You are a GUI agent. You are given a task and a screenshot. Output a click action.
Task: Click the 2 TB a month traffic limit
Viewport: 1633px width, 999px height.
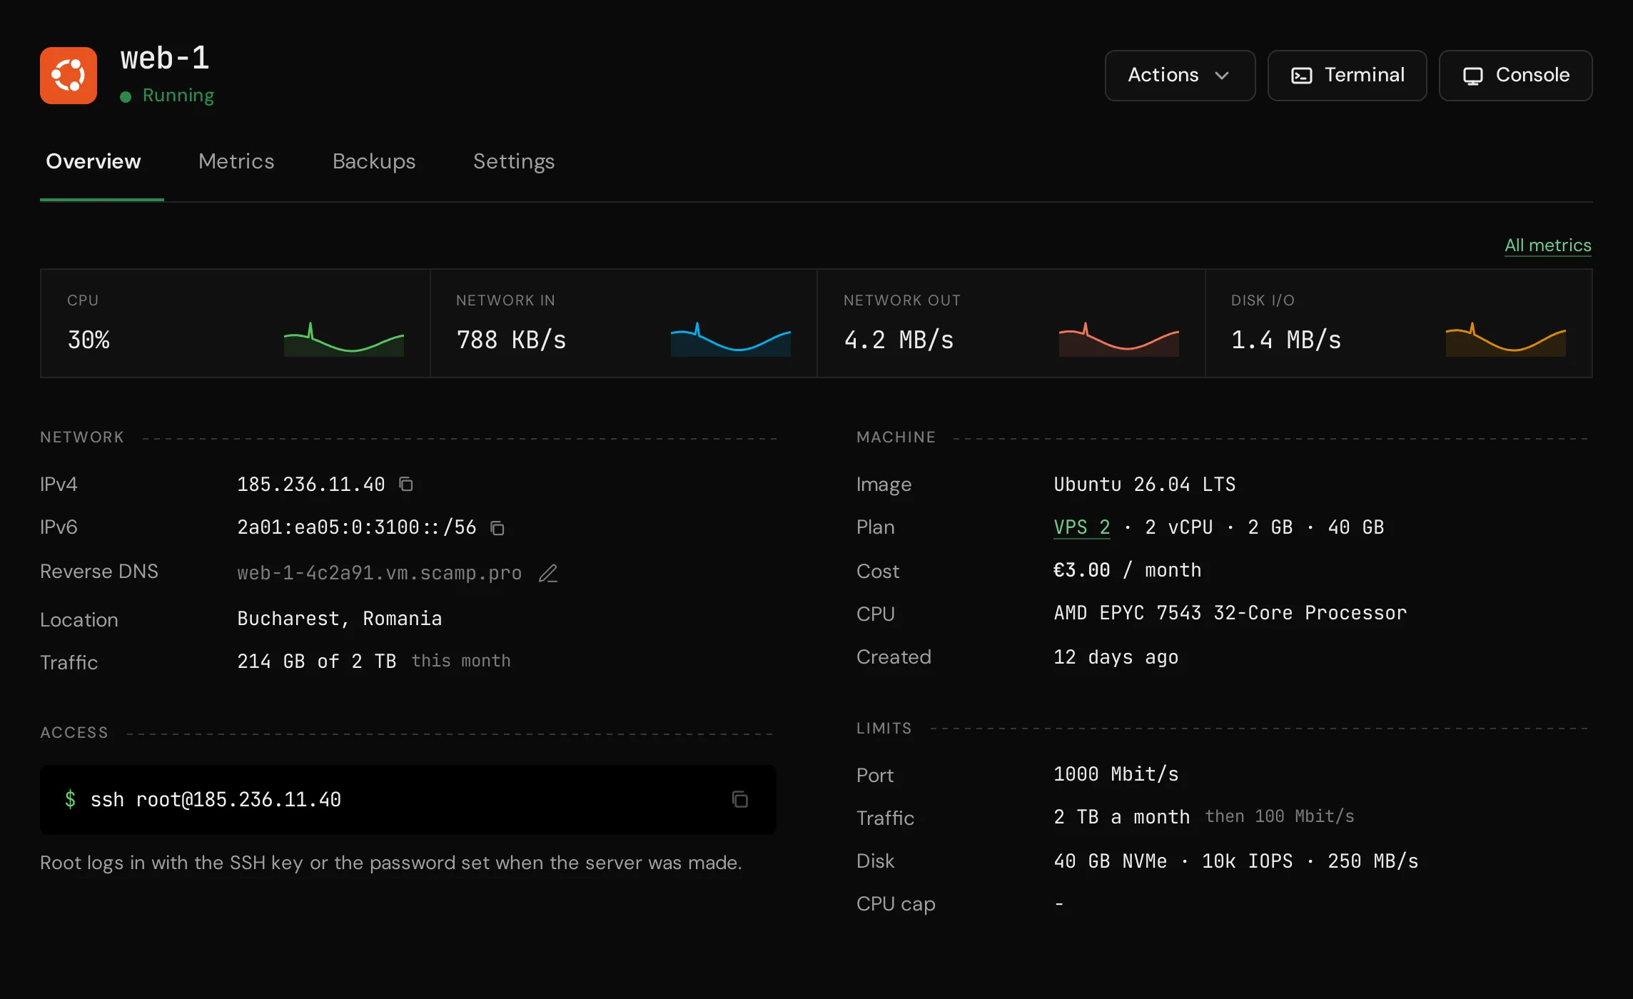pos(1122,817)
